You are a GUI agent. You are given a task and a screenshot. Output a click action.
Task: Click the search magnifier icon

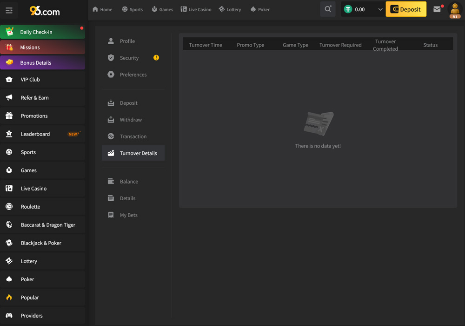pos(328,9)
